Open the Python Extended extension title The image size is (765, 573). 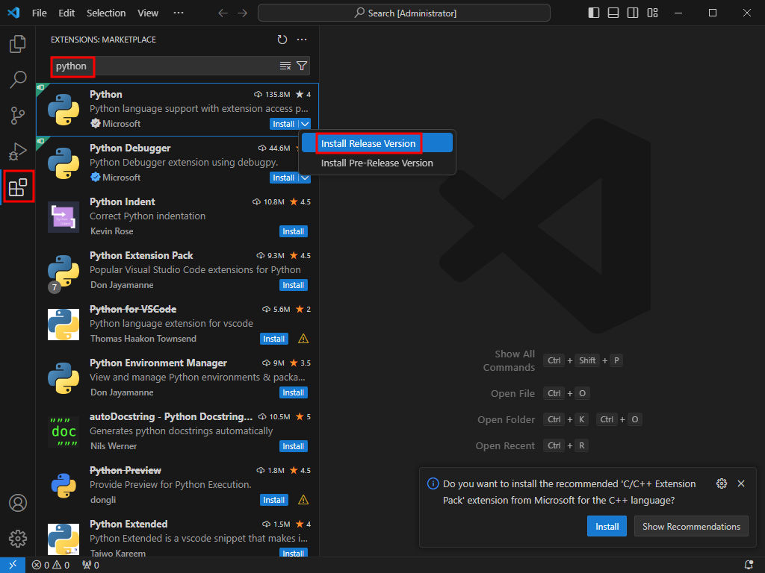click(128, 524)
